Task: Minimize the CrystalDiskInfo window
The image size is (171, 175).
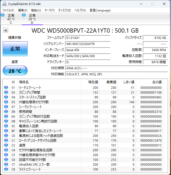Action: tap(141, 4)
